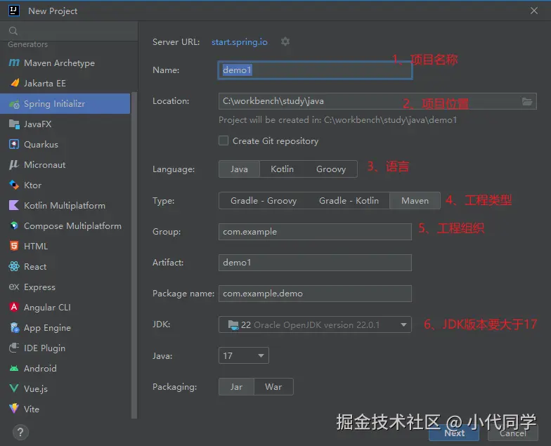Open Server URL settings gear

(x=285, y=41)
